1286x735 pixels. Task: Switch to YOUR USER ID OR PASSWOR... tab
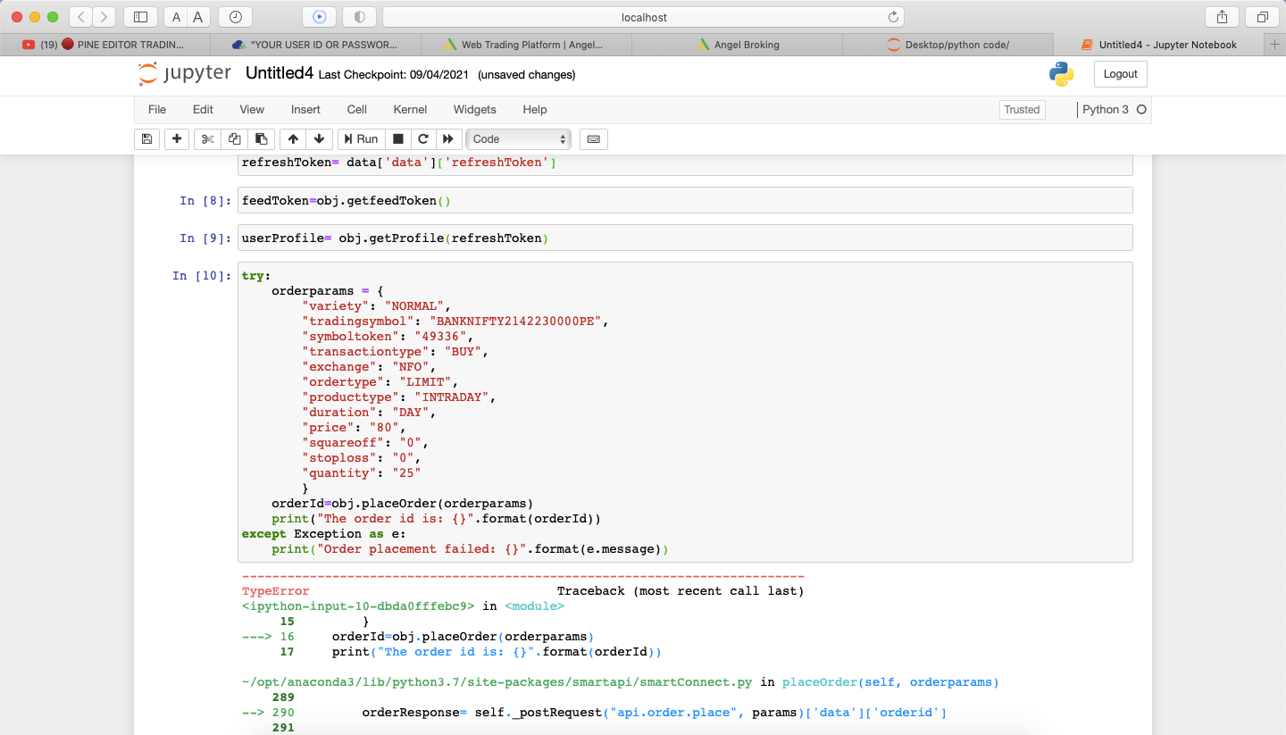point(315,45)
